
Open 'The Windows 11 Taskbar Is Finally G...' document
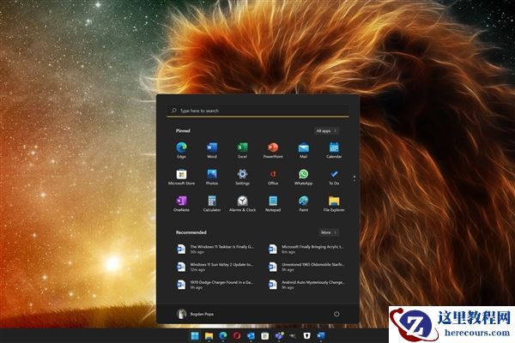click(x=215, y=250)
